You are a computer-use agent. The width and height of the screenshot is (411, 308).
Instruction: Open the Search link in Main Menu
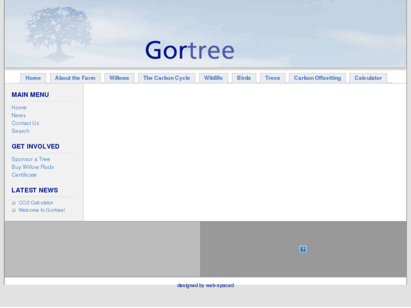coord(20,131)
